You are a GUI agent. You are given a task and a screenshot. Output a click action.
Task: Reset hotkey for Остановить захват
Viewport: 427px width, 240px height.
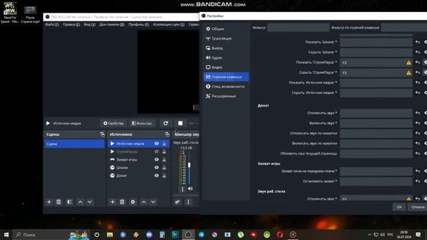point(418,181)
